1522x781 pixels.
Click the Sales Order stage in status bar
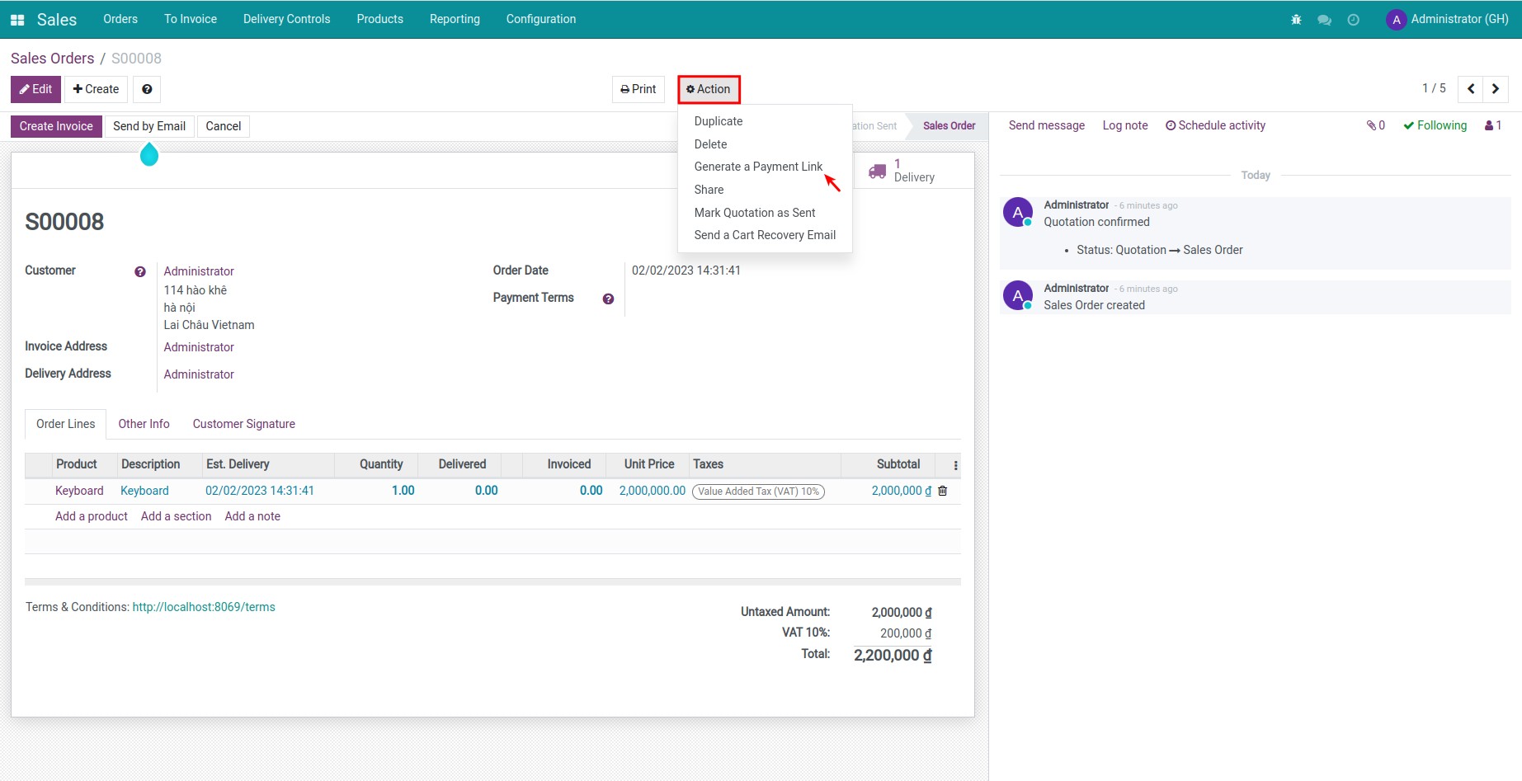click(949, 125)
